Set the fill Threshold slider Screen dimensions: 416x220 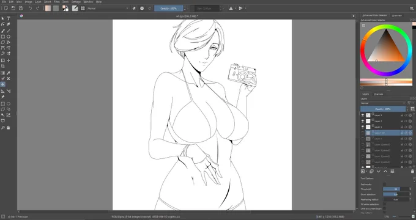click(396, 189)
